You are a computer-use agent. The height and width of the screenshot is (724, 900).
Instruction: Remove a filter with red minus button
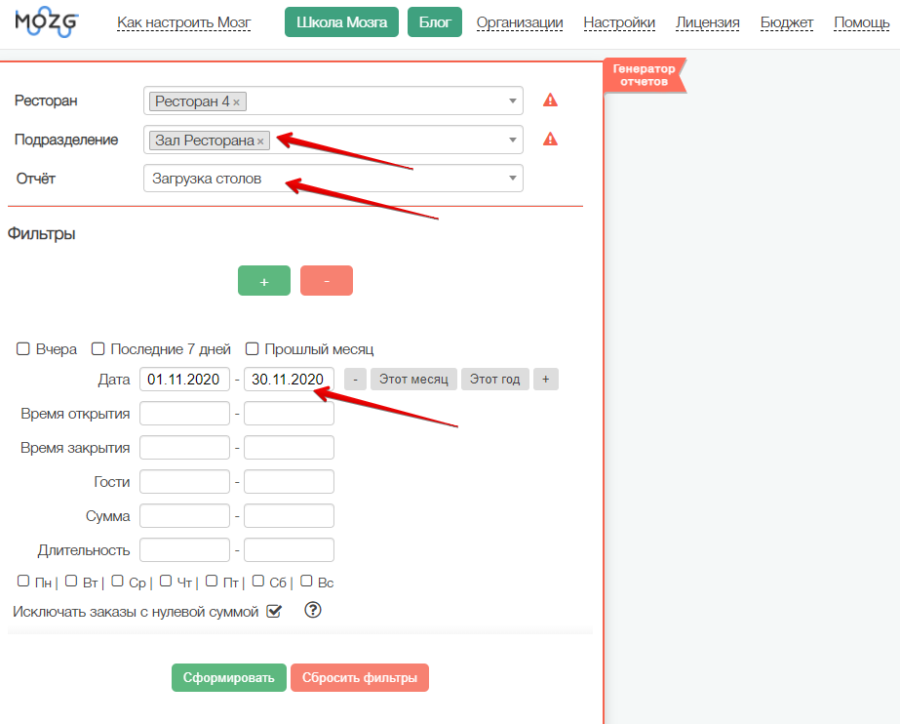coord(327,281)
